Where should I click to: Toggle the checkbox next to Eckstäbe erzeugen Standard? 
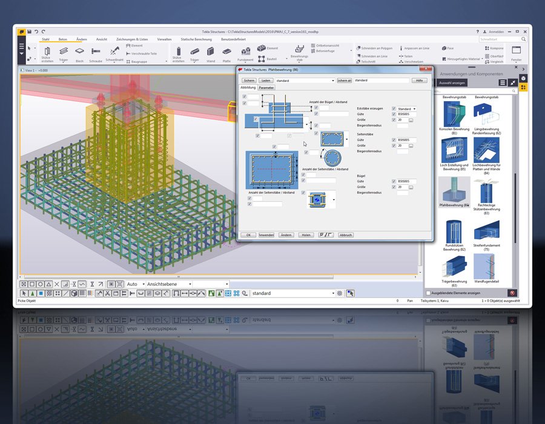point(394,109)
